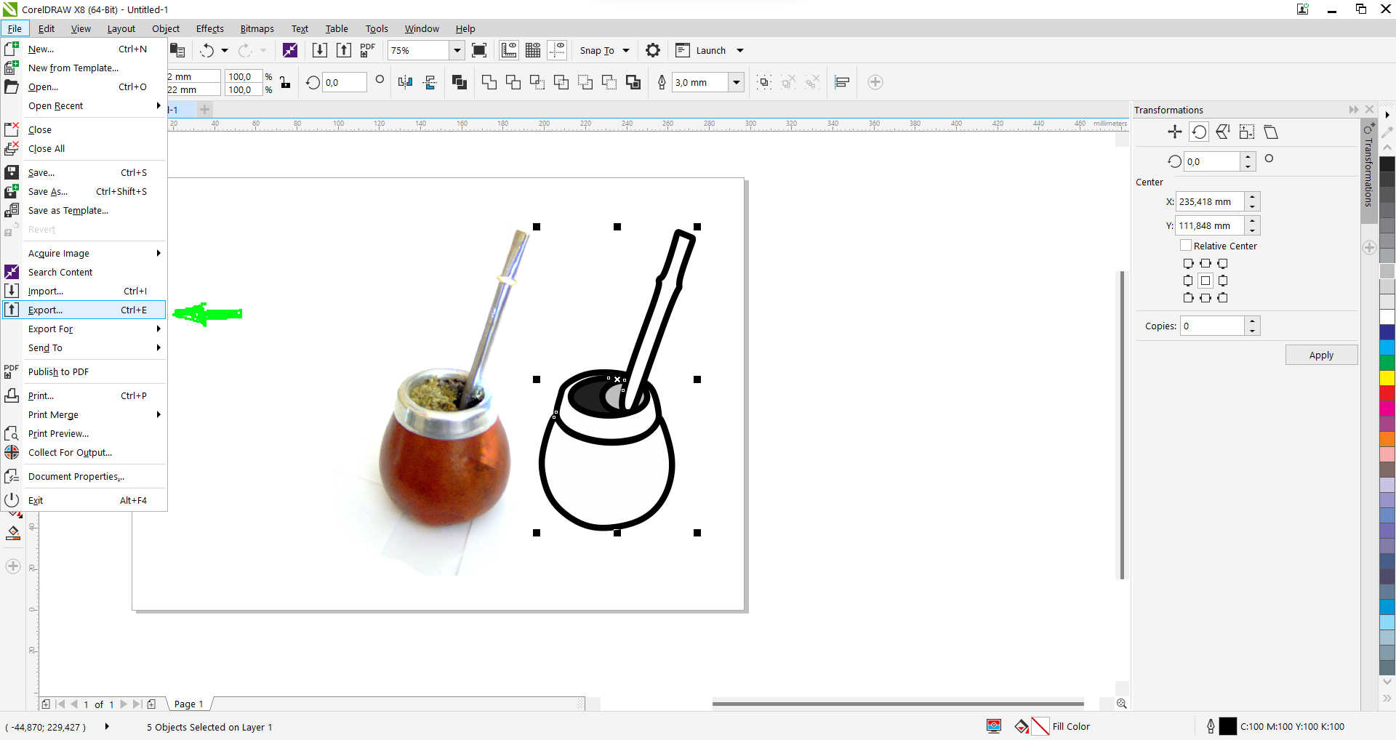Select the center anchor point box
Screen dimensions: 1396x740
(1206, 281)
